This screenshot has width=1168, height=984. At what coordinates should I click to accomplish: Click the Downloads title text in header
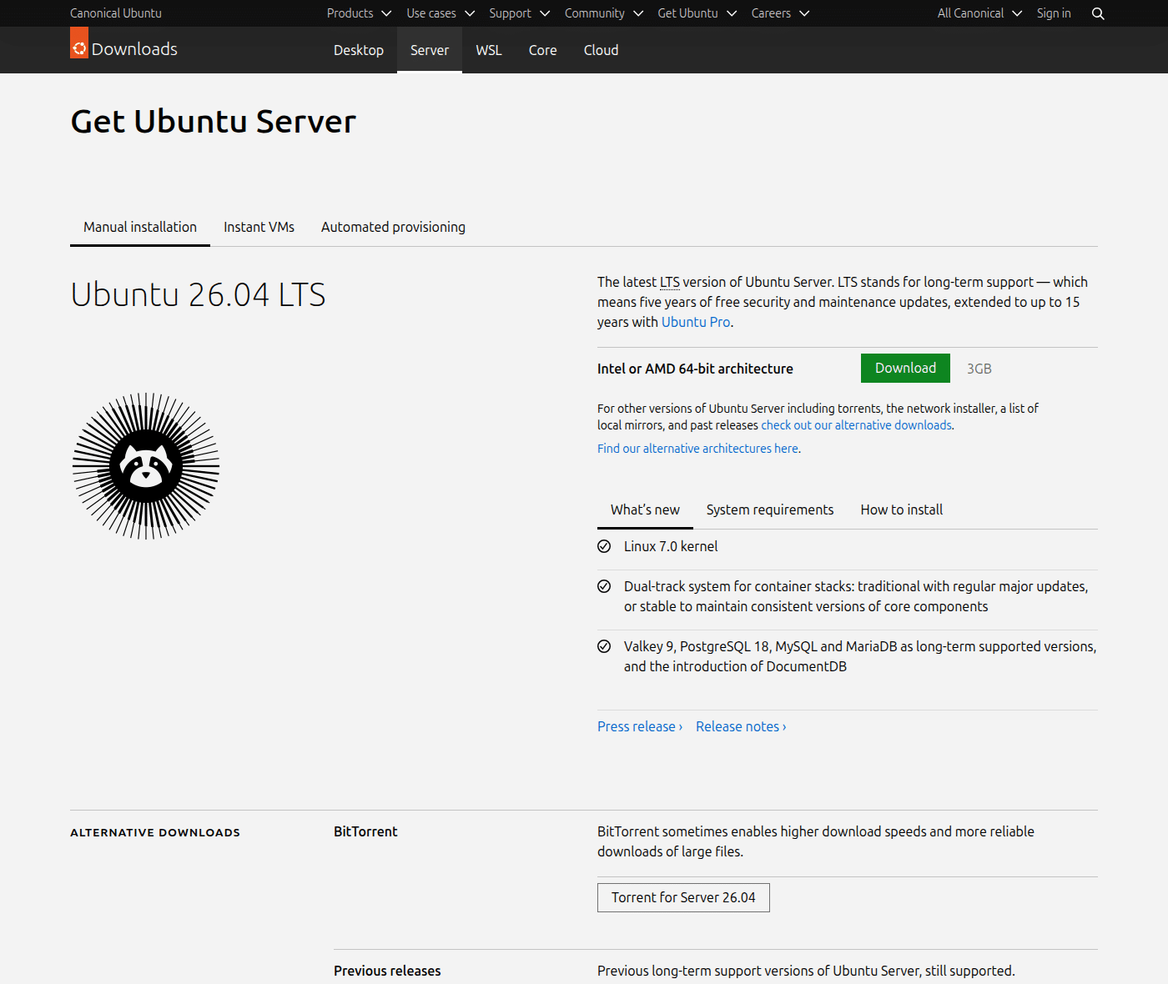[134, 49]
